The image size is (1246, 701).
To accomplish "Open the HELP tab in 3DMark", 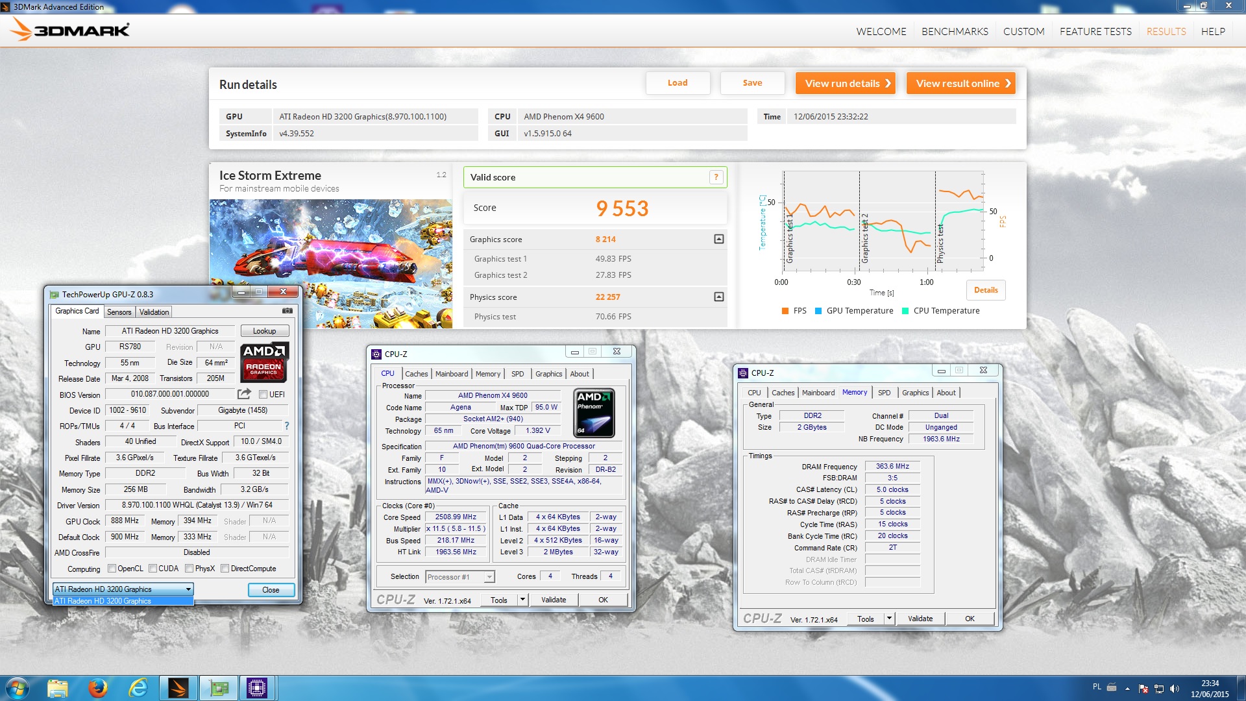I will click(1213, 31).
